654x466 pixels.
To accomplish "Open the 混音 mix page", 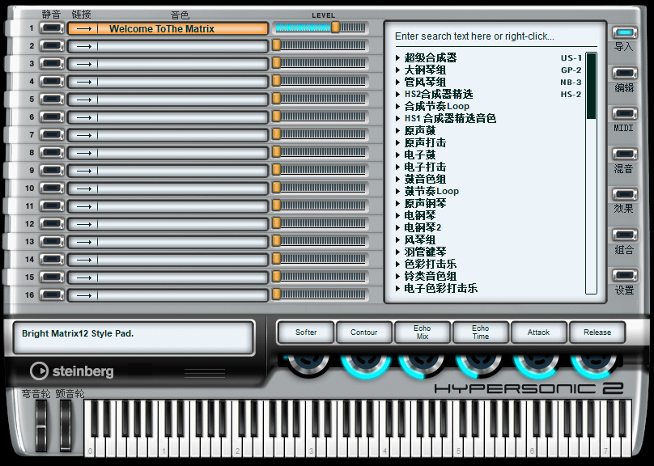I will (x=624, y=154).
